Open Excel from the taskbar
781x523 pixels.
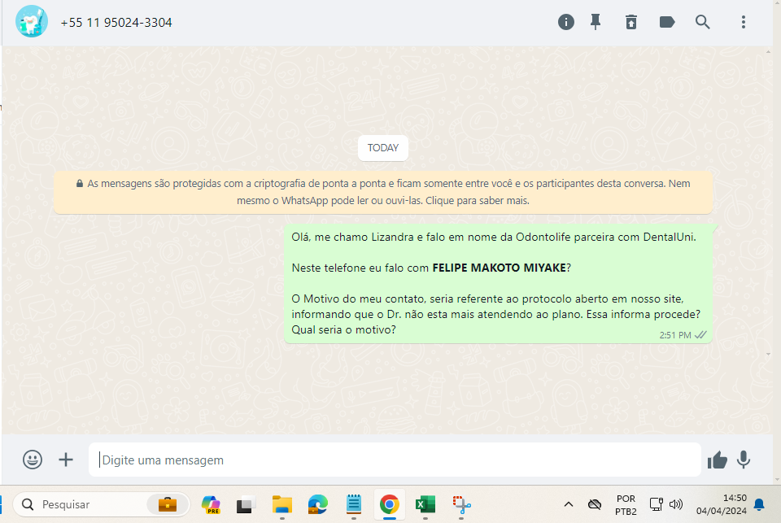click(425, 504)
